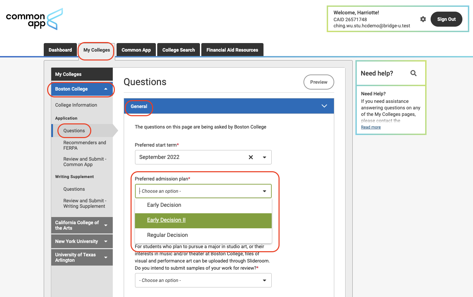Image resolution: width=473 pixels, height=297 pixels.
Task: Click the email ching.wu.stu.hcdemo@bridge-u.test
Action: pyautogui.click(x=372, y=26)
